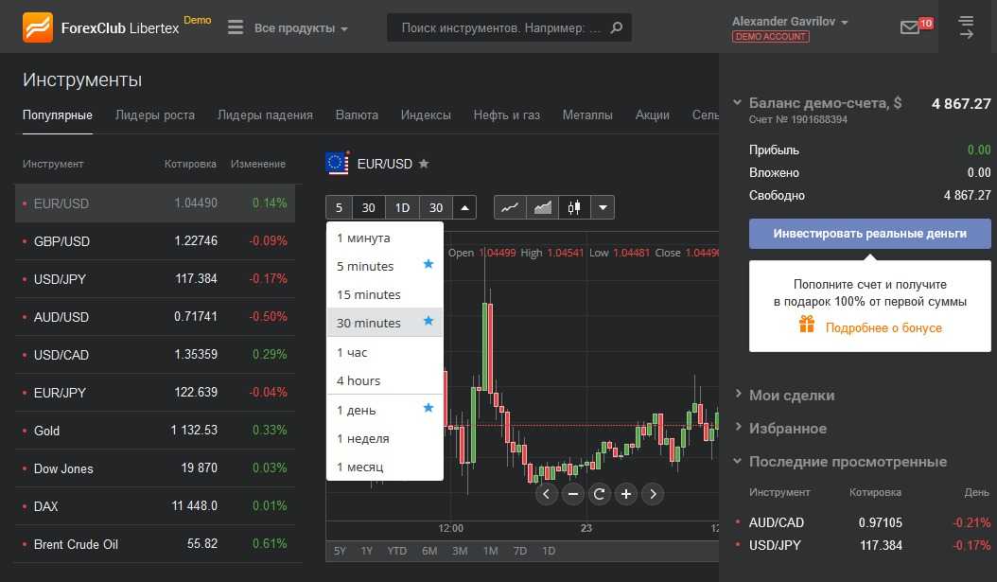
Task: Open the mail inbox envelope icon
Action: coord(909,27)
